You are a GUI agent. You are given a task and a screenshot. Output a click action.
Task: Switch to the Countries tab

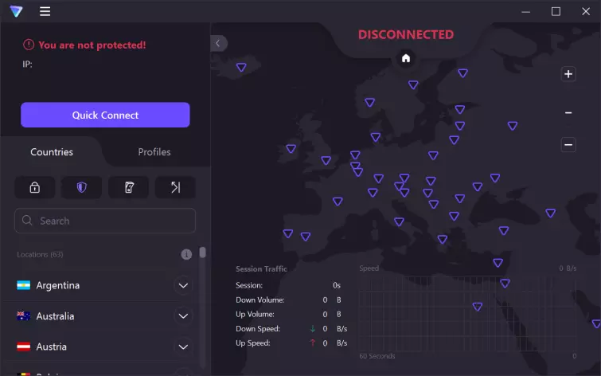tap(52, 151)
